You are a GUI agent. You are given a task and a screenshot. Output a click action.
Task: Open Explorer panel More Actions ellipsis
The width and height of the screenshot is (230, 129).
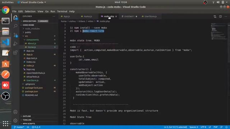tap(54, 16)
